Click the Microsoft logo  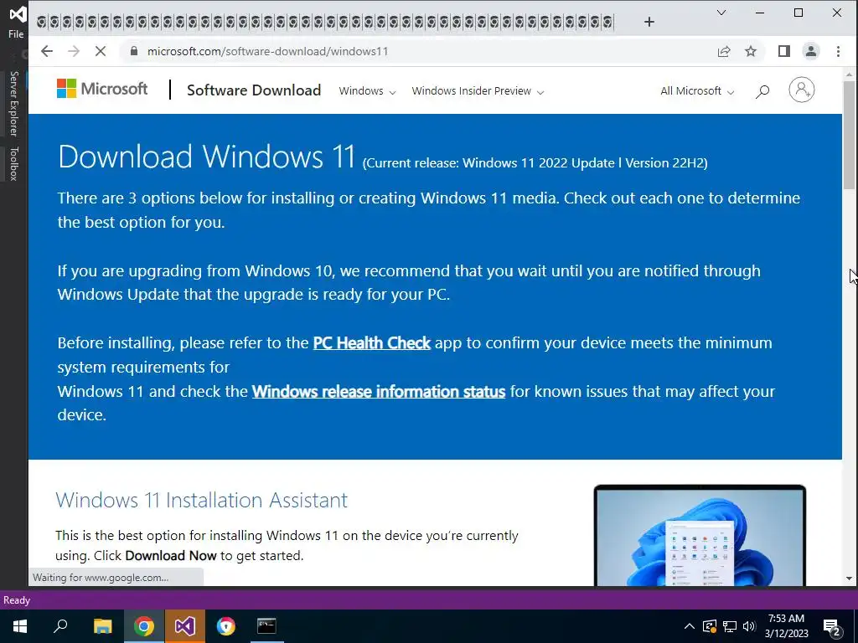102,89
